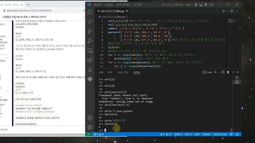Toggle the secondary side bar layout icon
This screenshot has width=255, height=143.
coord(205,5)
